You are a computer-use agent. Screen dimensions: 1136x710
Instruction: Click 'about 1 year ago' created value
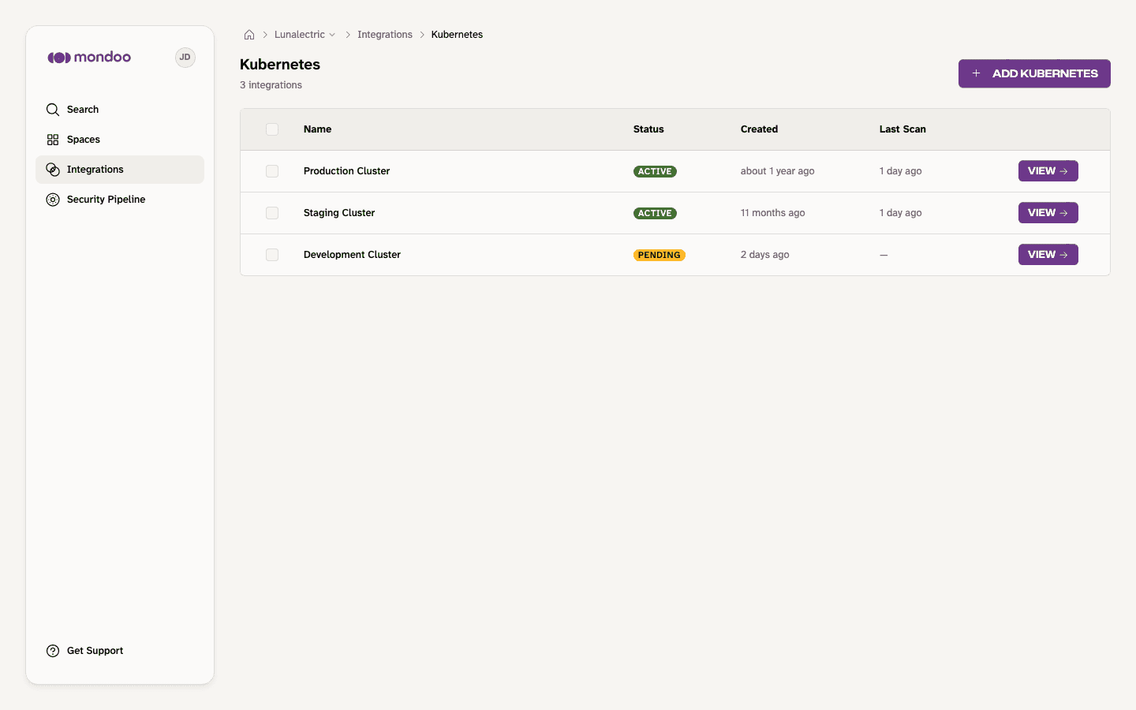pyautogui.click(x=777, y=171)
